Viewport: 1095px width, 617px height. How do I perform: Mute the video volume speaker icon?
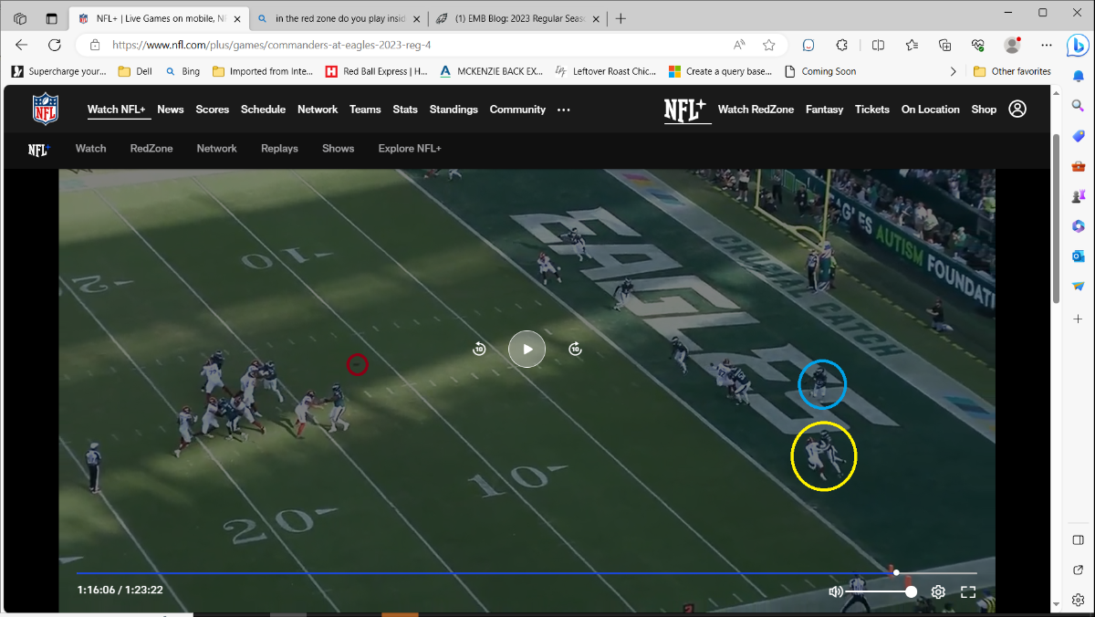tap(835, 591)
